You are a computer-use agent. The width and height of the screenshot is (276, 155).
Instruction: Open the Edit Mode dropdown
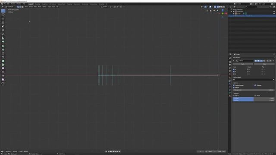pyautogui.click(x=11, y=7)
